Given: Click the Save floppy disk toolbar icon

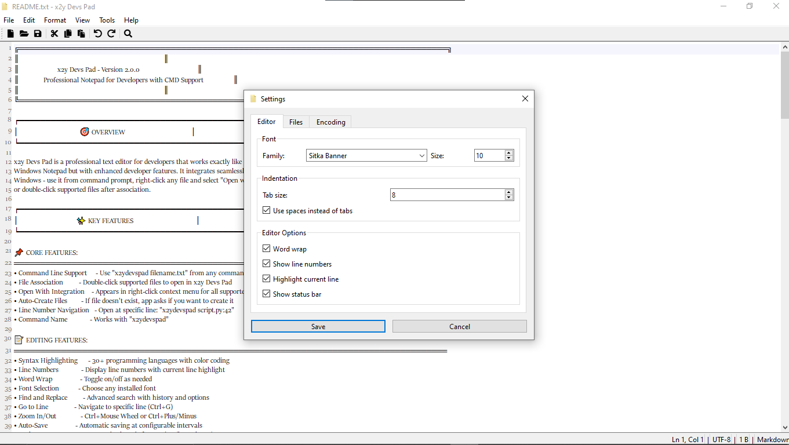Looking at the screenshot, I should (x=38, y=34).
